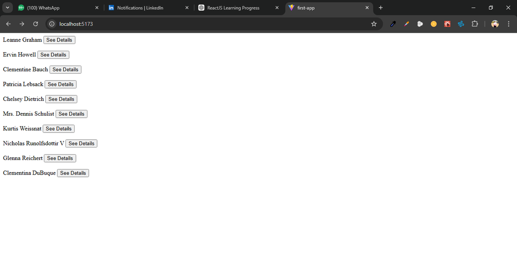Click the name text Chelsey Dietrich
This screenshot has width=517, height=276.
[x=23, y=99]
